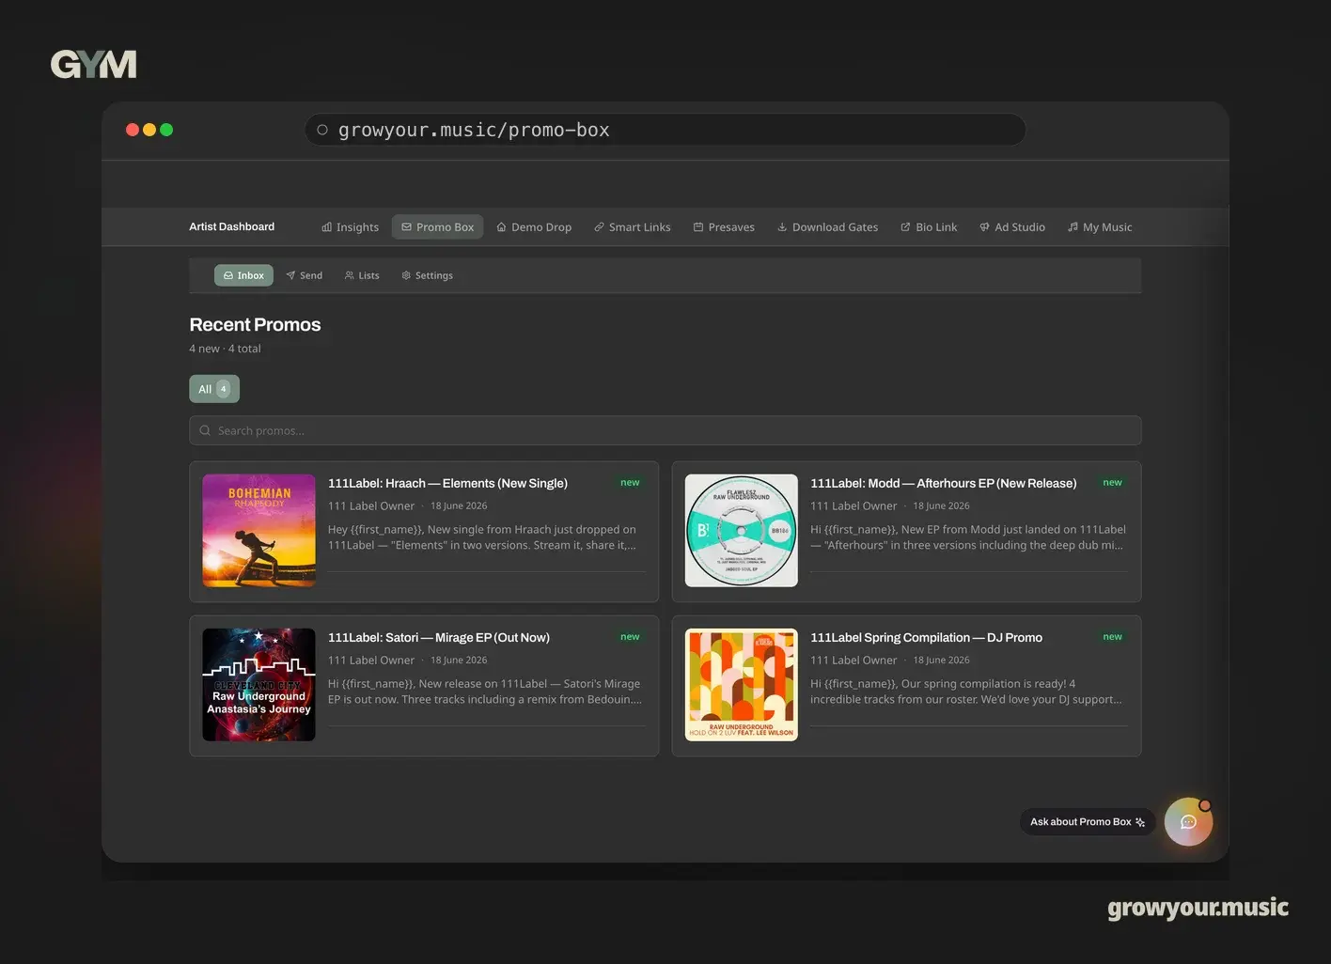The image size is (1331, 964).
Task: Select the Promo Box tab
Action: click(x=437, y=227)
